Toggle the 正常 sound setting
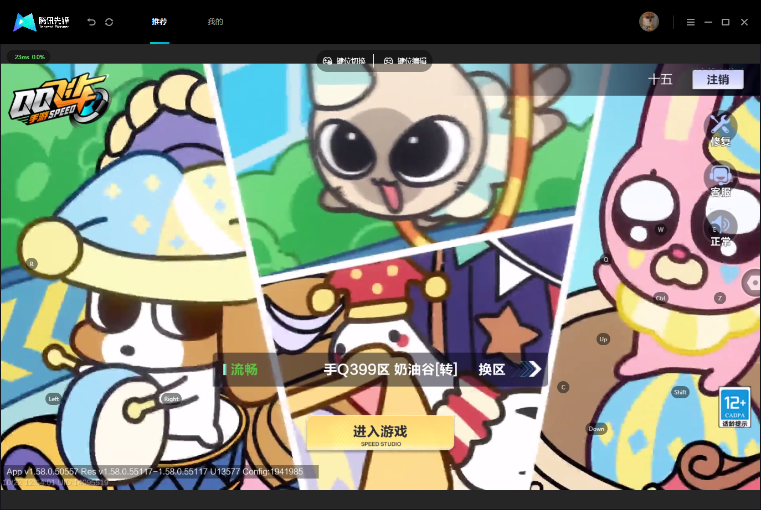761x510 pixels. coord(721,228)
